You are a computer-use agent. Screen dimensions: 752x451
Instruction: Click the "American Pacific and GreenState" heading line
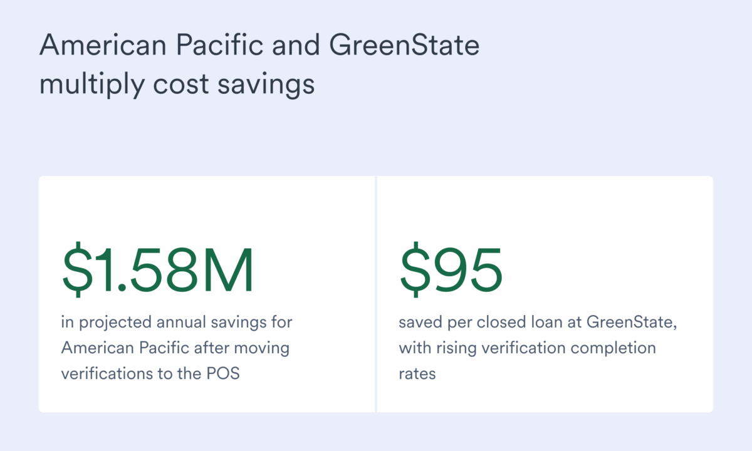pyautogui.click(x=259, y=46)
